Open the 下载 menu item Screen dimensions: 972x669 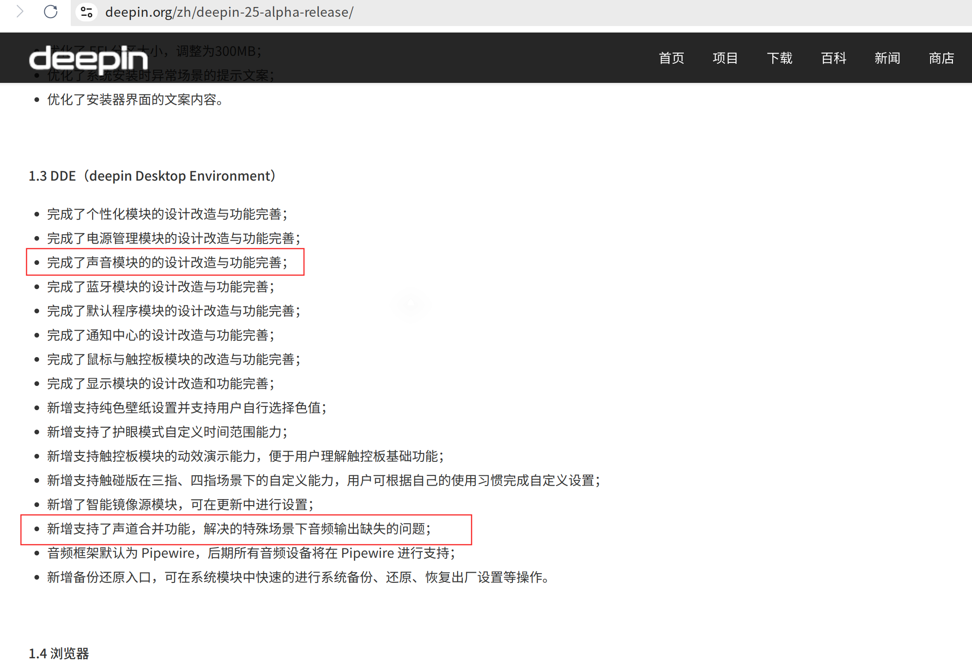[x=779, y=58]
